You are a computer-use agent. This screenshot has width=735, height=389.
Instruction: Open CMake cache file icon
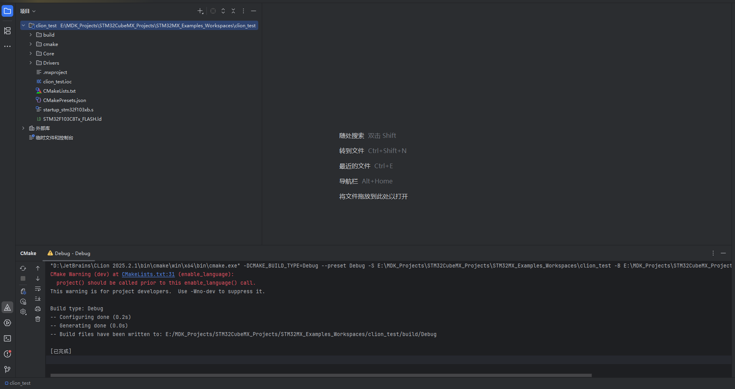pos(23,291)
